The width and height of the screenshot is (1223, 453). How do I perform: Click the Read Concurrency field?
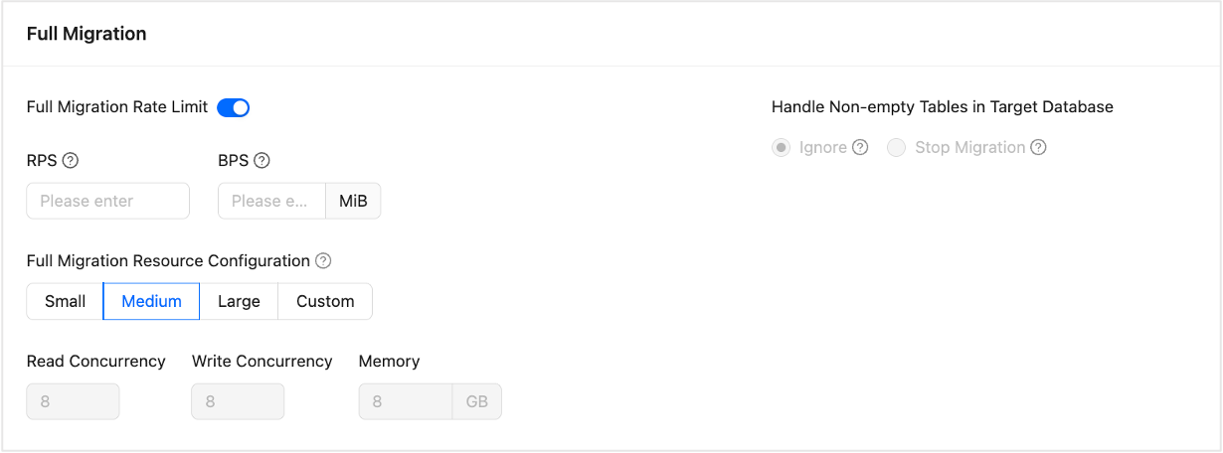click(74, 402)
